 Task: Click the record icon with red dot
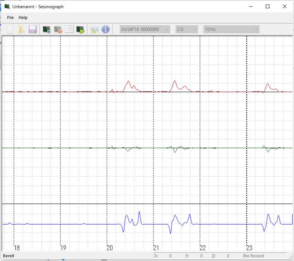pos(58,29)
